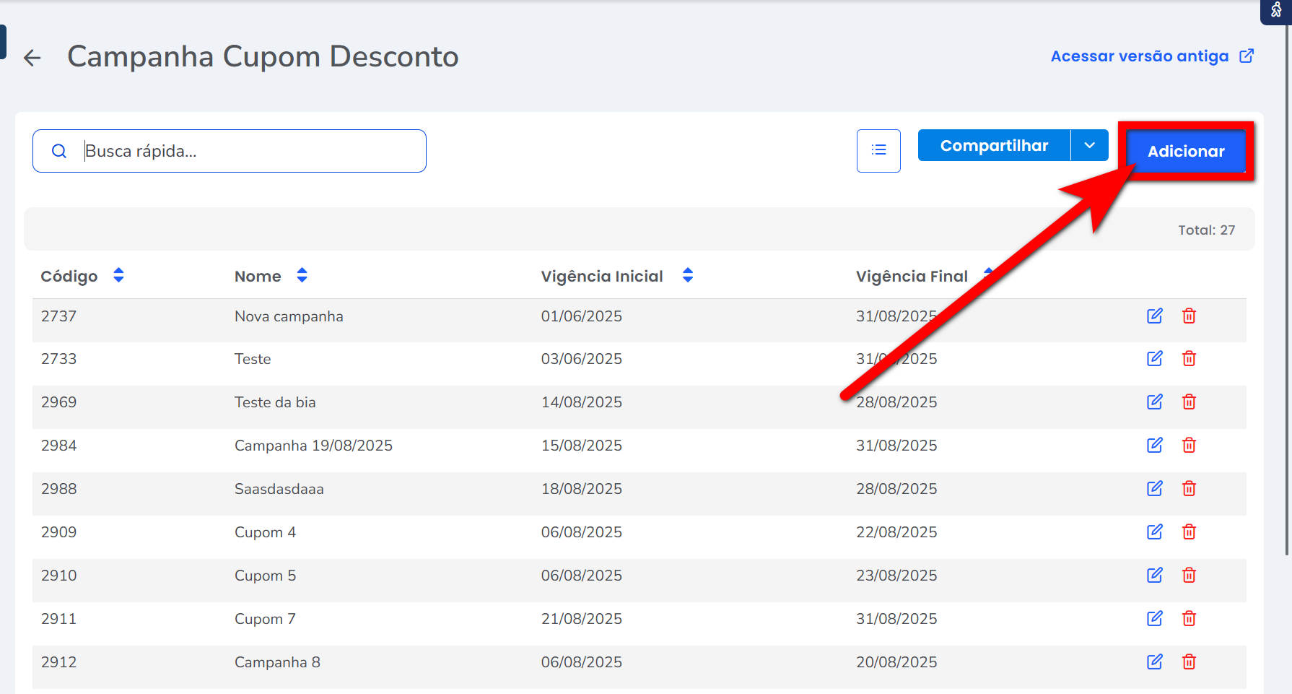Delete the Campanha 19/08/2025 row

[1189, 445]
